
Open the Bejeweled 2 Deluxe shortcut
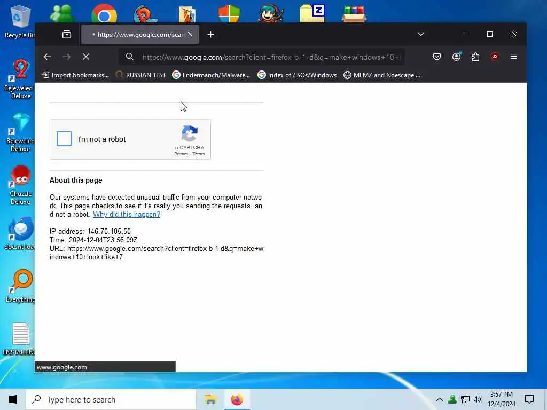tap(20, 79)
